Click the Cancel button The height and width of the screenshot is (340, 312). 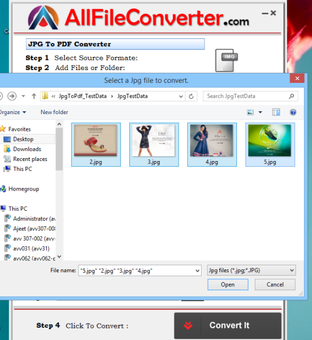275,284
